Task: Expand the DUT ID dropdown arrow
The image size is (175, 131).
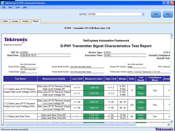Action: pos(143,14)
